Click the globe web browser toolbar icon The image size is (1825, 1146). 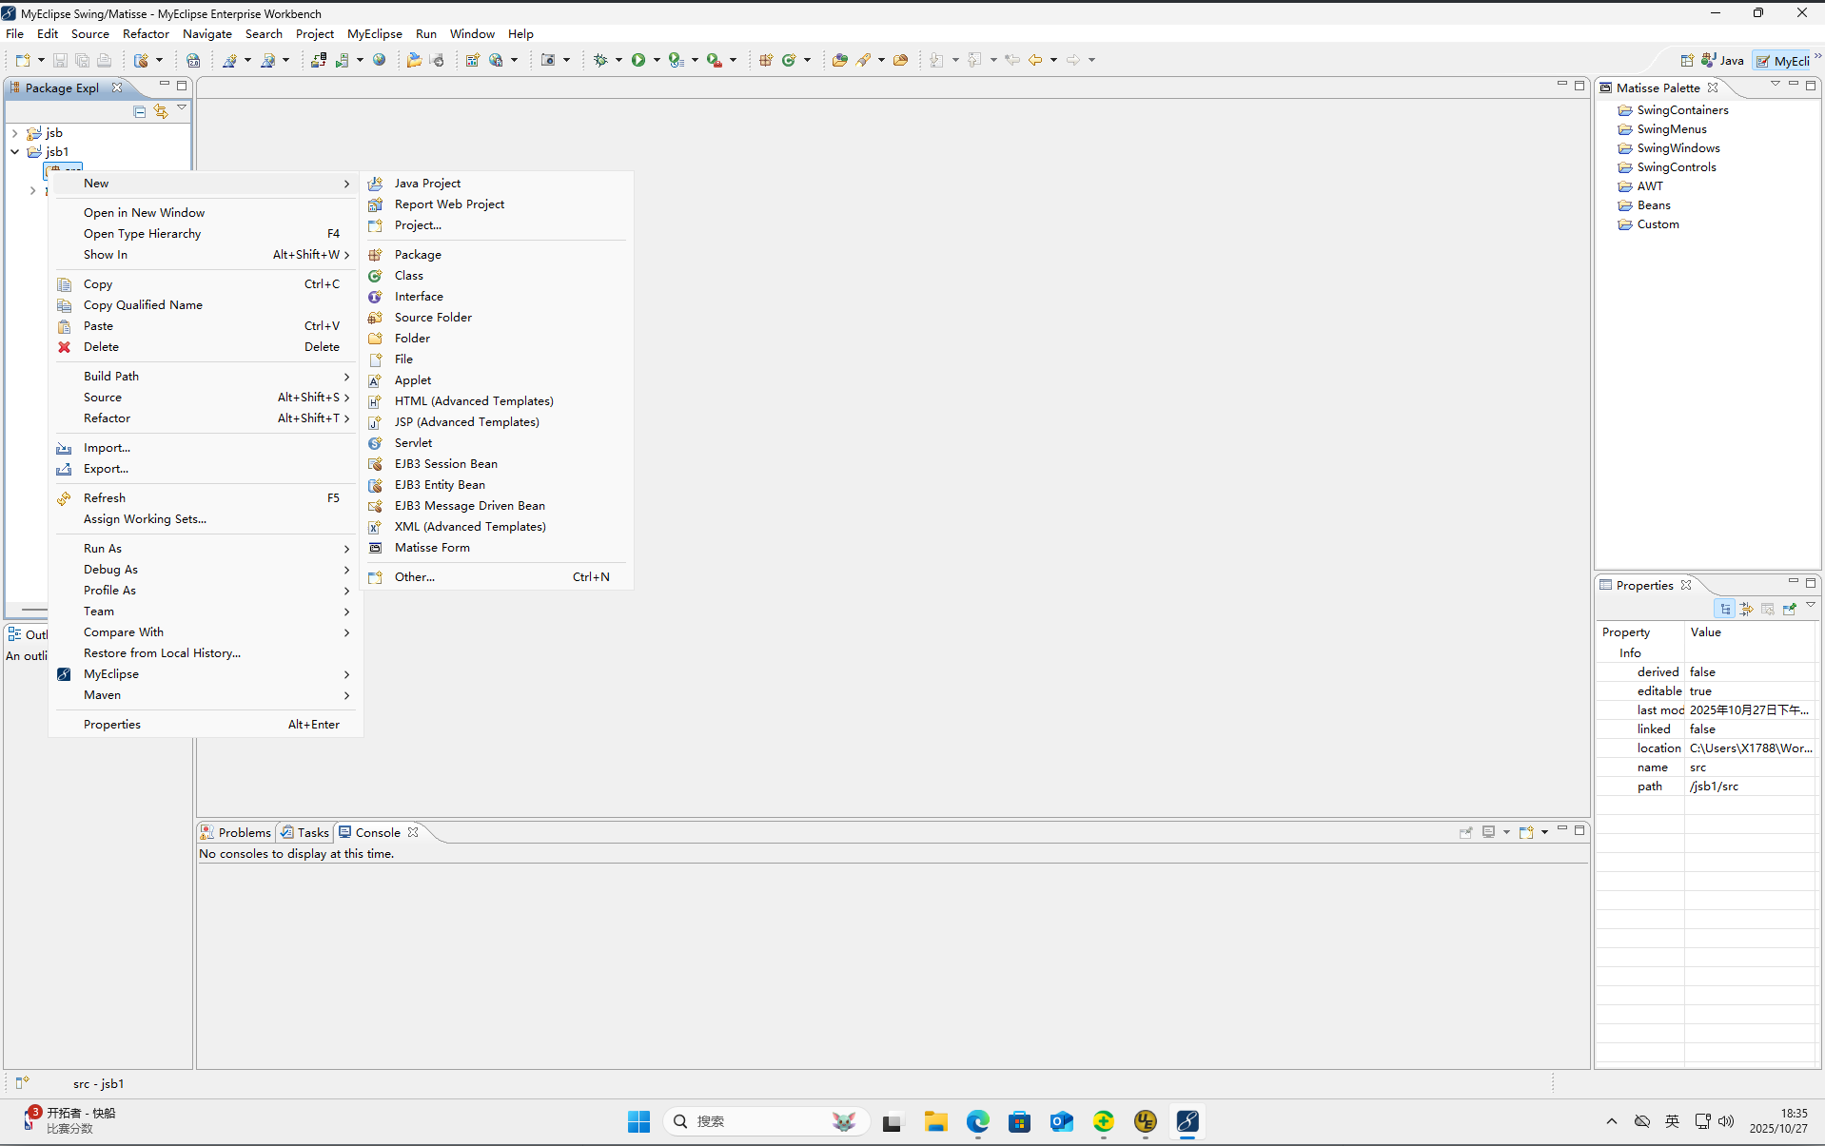click(x=379, y=60)
